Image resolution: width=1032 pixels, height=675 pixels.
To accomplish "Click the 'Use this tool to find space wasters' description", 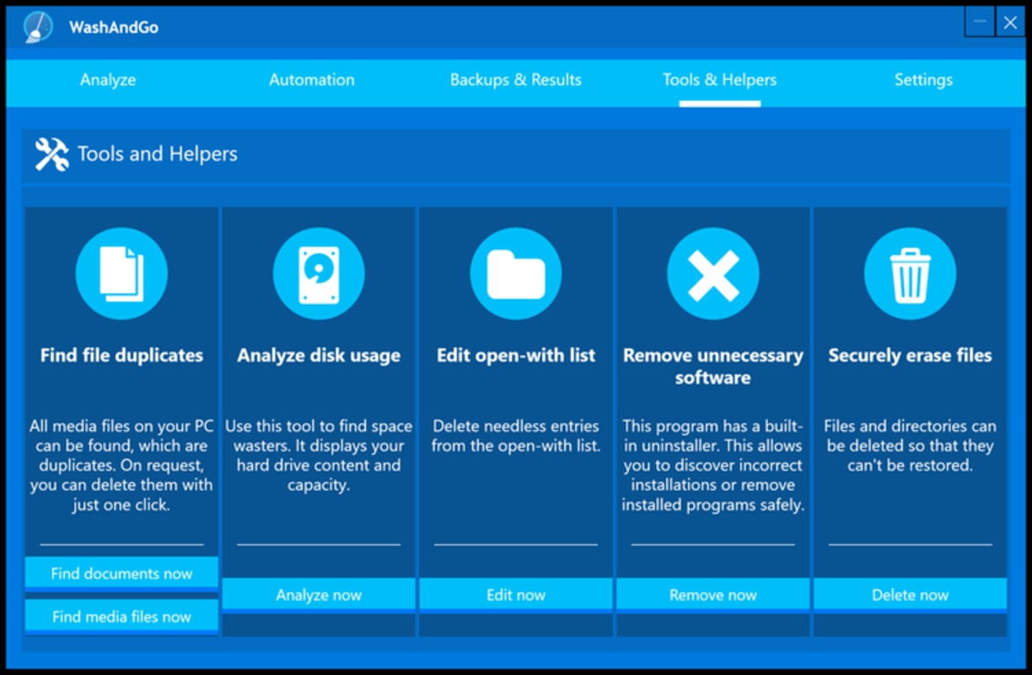I will (319, 456).
